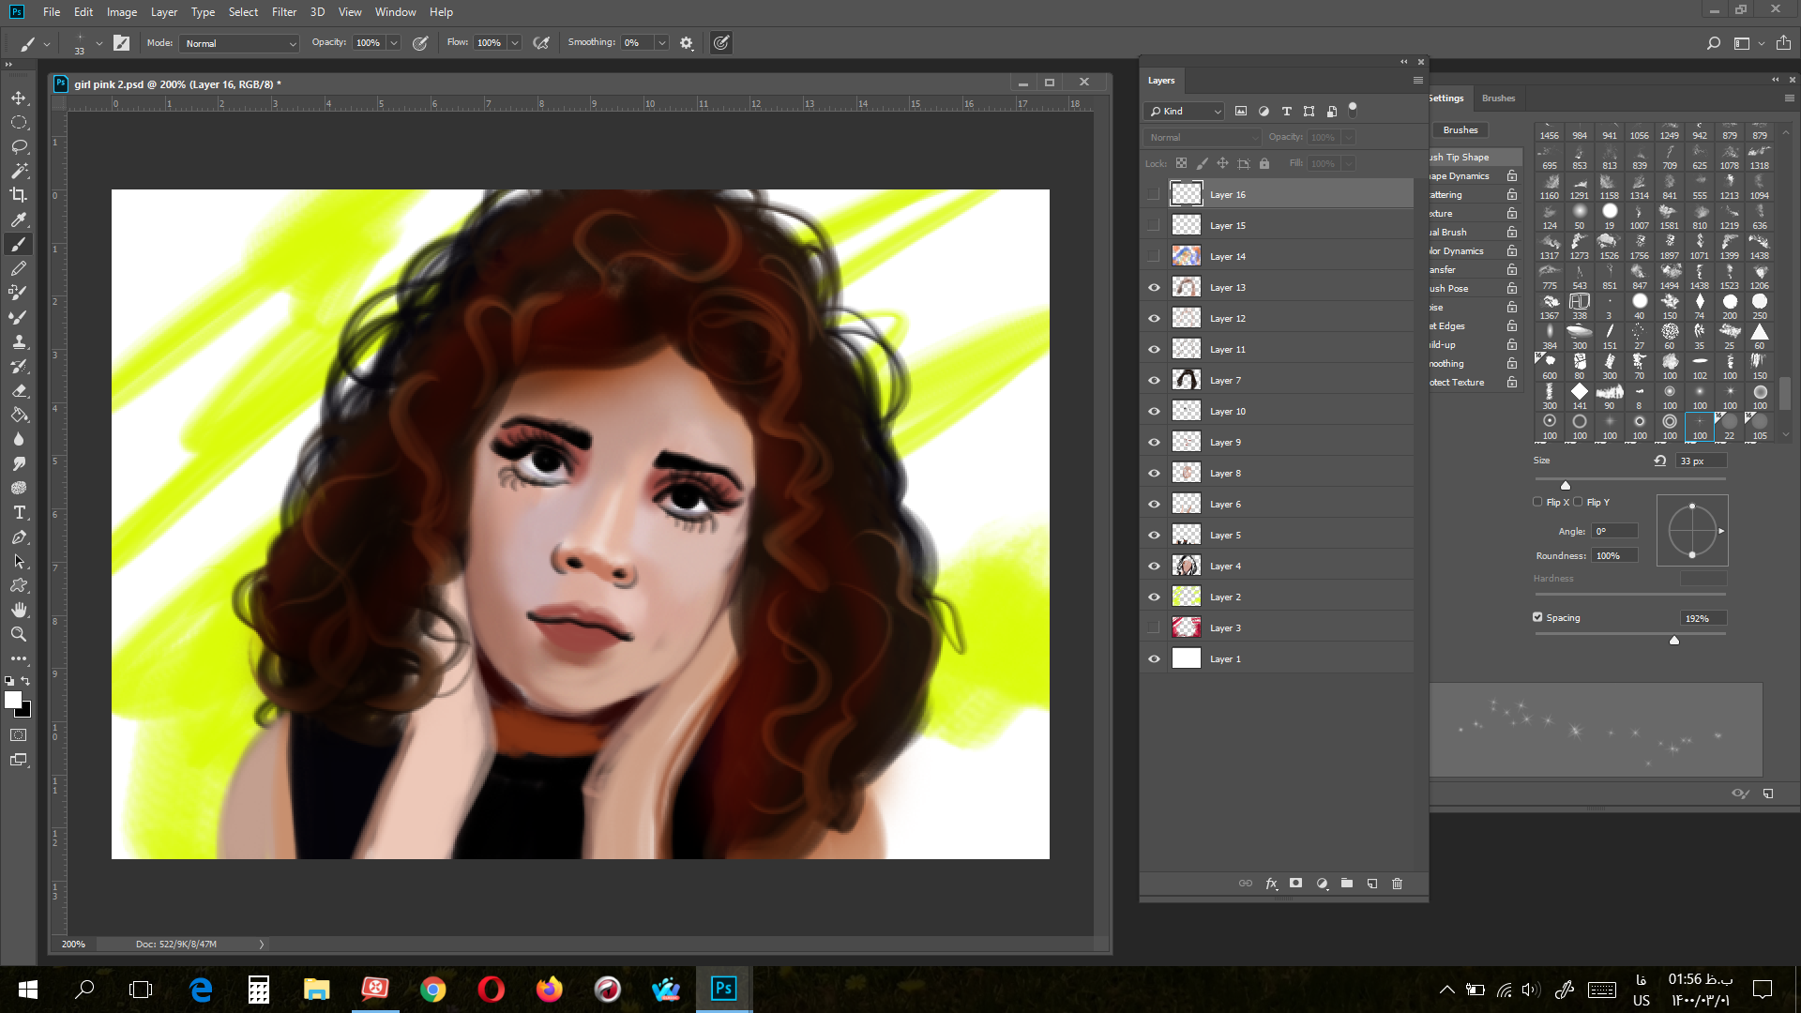
Task: Open the Select menu
Action: coord(243,12)
